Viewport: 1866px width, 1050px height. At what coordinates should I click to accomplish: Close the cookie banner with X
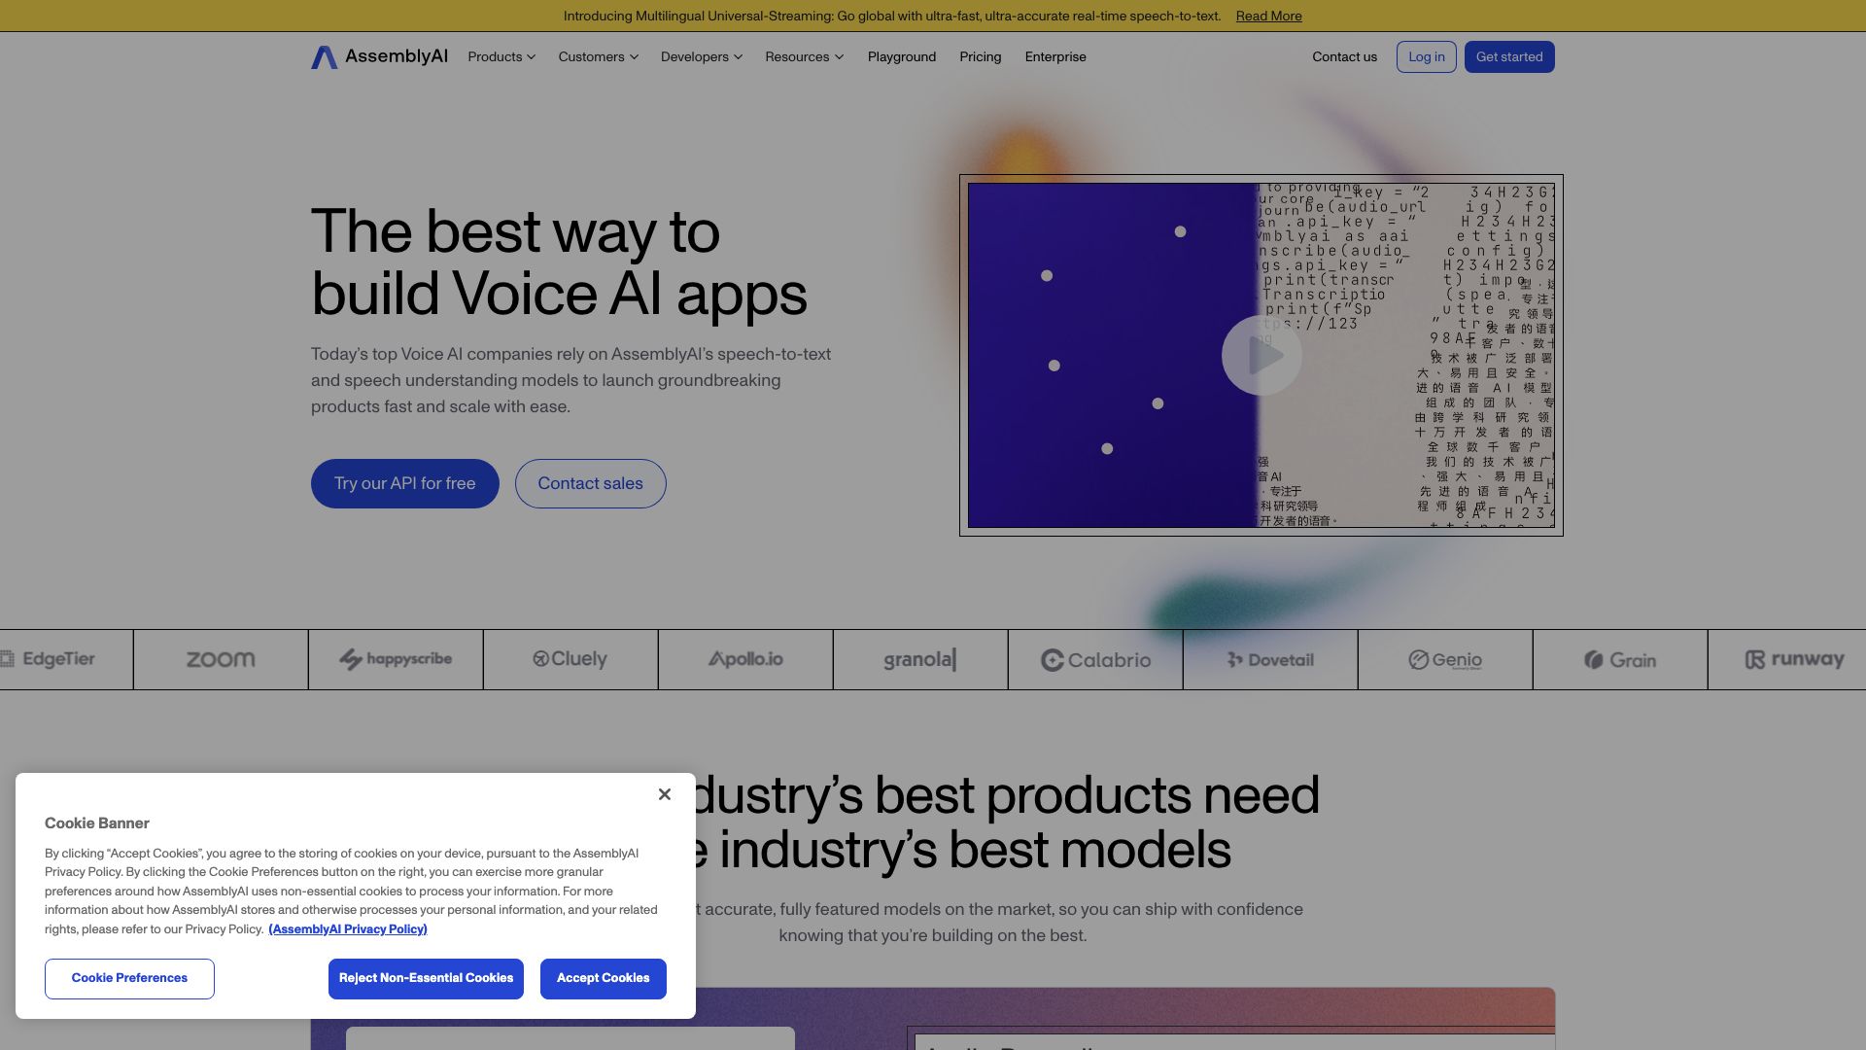click(x=665, y=794)
